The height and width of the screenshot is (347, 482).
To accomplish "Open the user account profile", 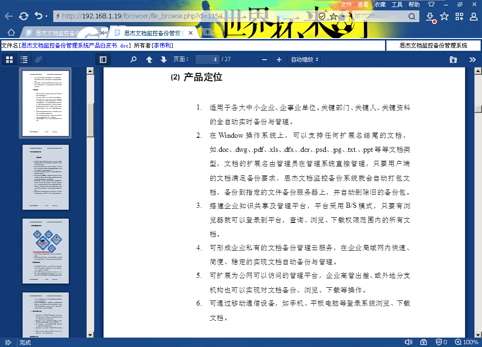I will (474, 16).
